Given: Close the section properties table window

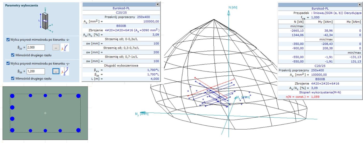Looking at the screenshot, I should (157, 4).
